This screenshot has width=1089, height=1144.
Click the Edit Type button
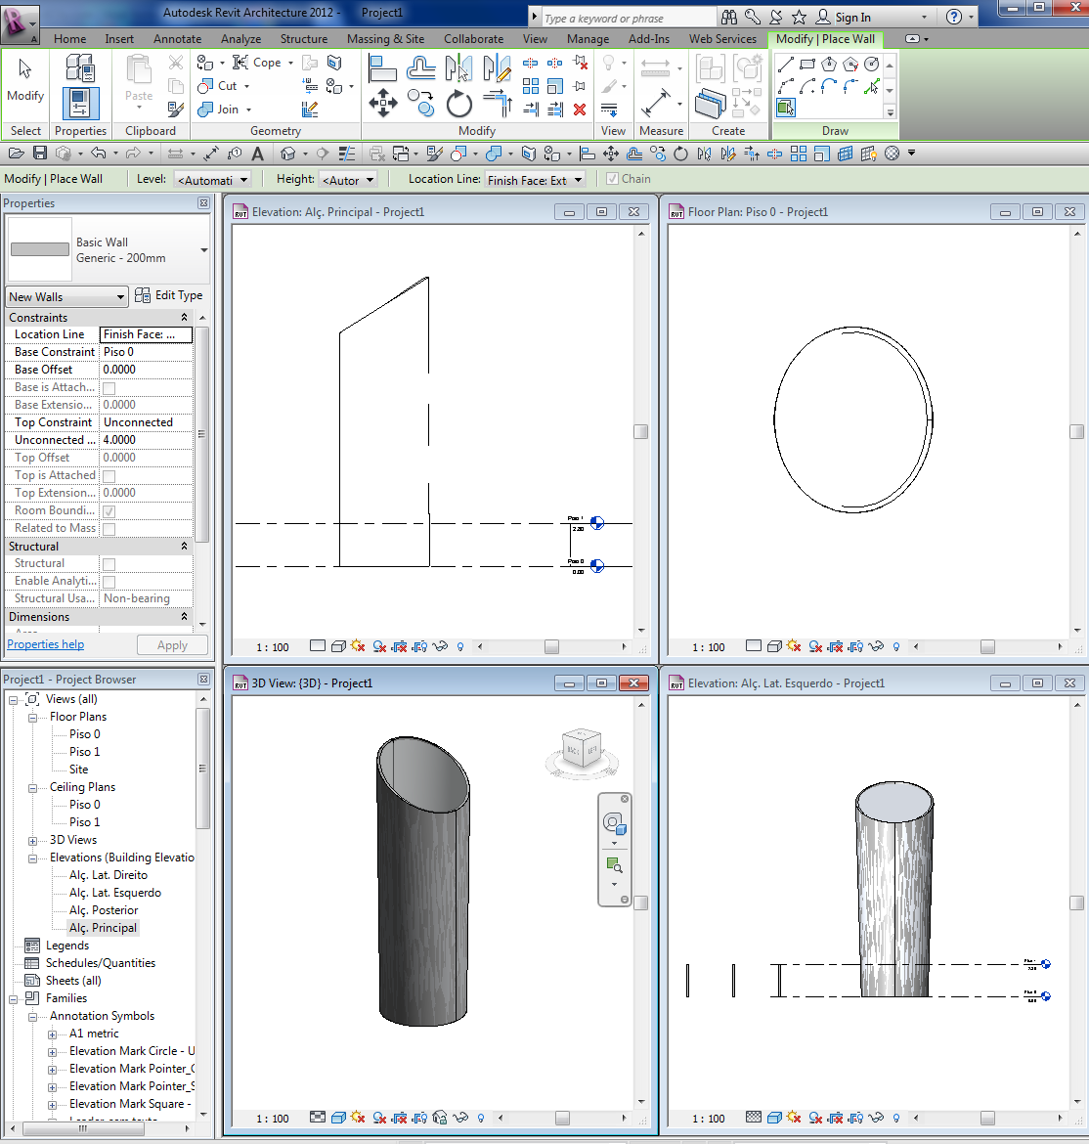coord(169,295)
